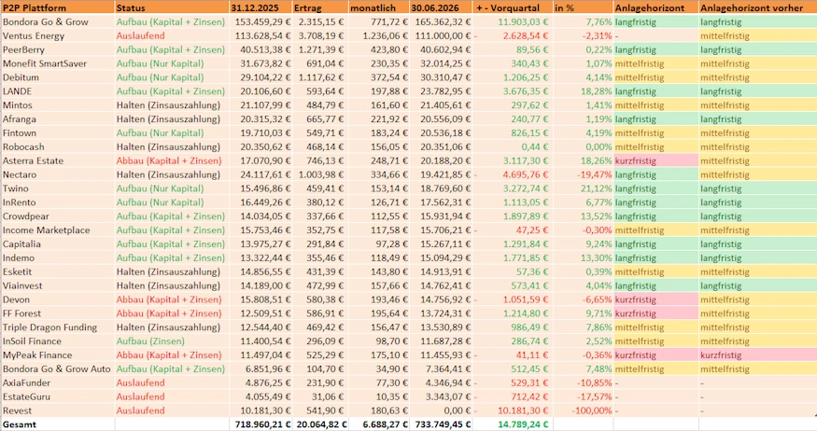Image resolution: width=817 pixels, height=431 pixels.
Task: Click the '165.362,32 €' June 2026 value
Action: coord(441,21)
